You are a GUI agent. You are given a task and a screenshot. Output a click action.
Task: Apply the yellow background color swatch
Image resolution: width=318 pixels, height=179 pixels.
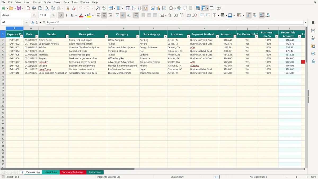89,15
